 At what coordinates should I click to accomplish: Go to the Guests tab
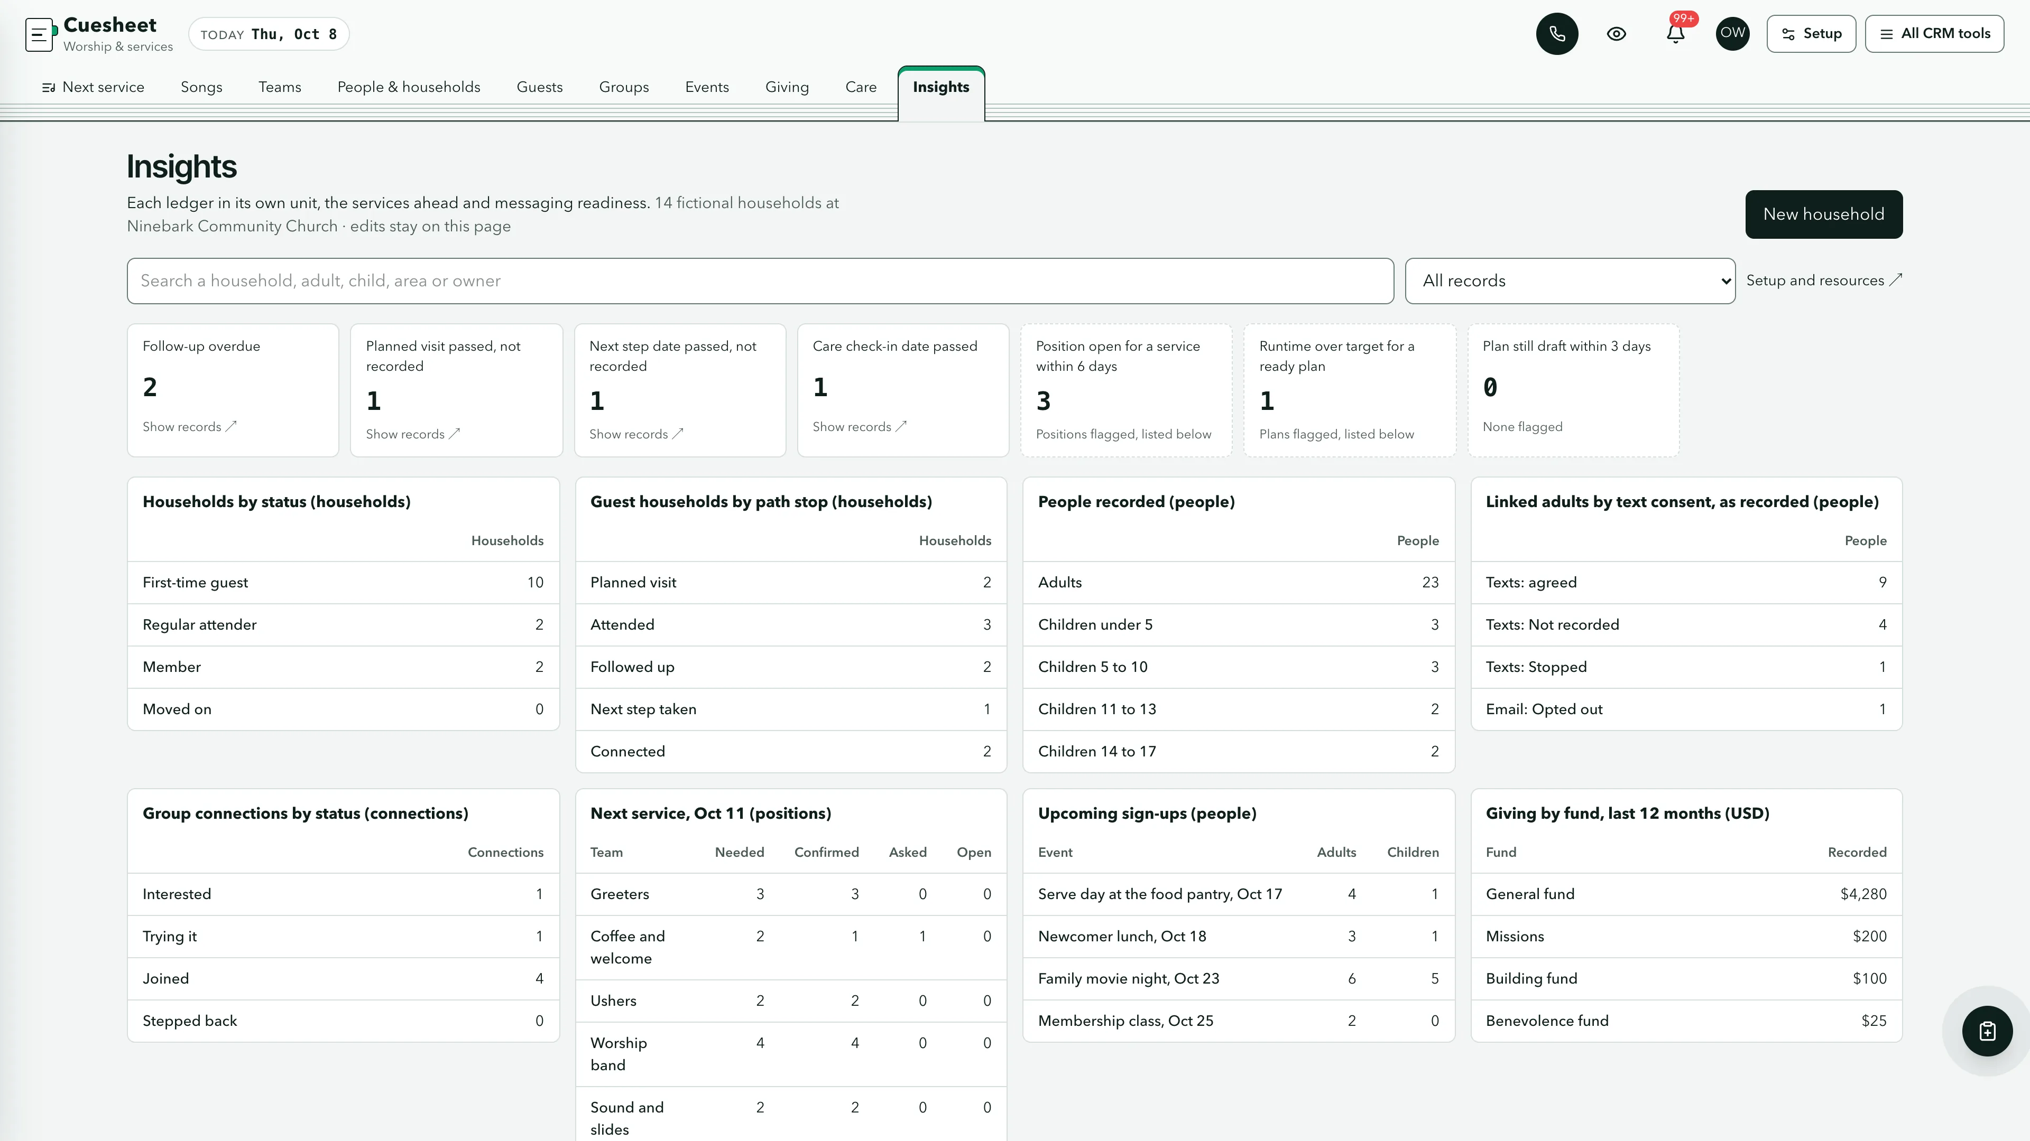point(540,87)
